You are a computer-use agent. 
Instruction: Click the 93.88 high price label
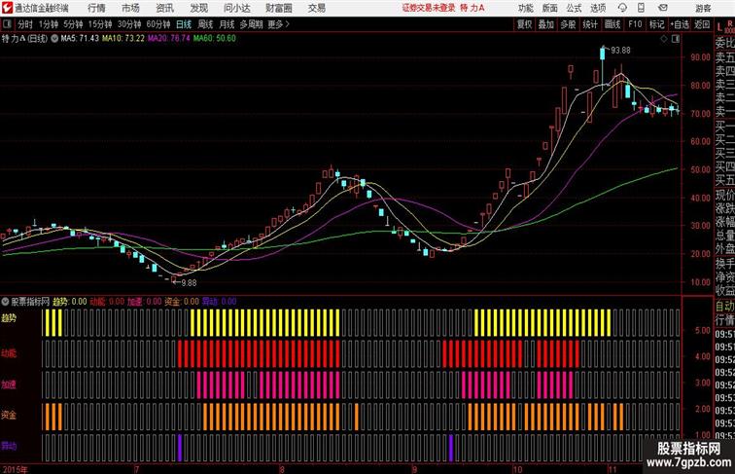(620, 51)
